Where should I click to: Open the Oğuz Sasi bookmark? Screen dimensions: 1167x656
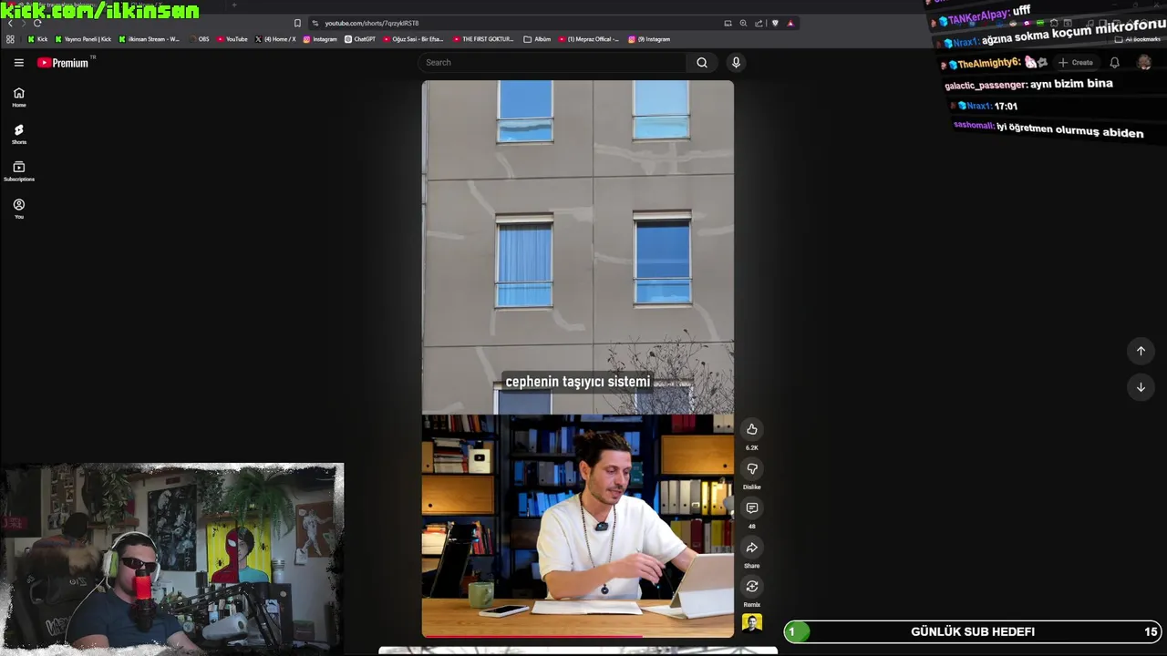point(414,39)
